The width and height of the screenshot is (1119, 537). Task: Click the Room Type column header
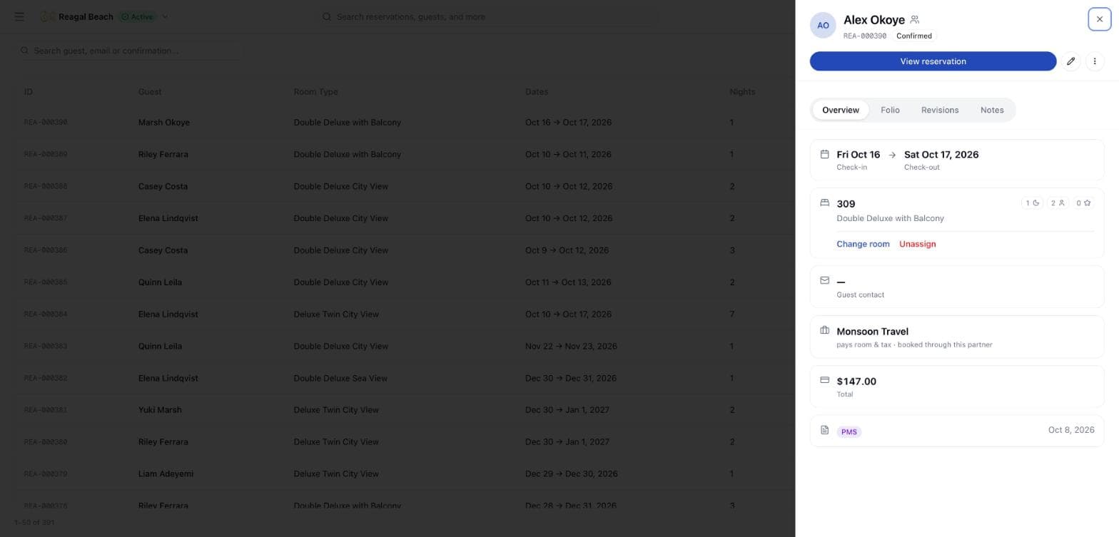point(315,91)
